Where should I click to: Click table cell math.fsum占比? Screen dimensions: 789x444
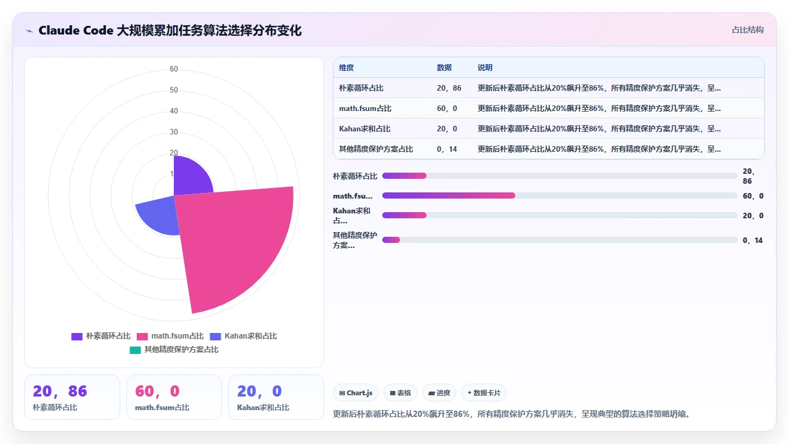point(365,109)
